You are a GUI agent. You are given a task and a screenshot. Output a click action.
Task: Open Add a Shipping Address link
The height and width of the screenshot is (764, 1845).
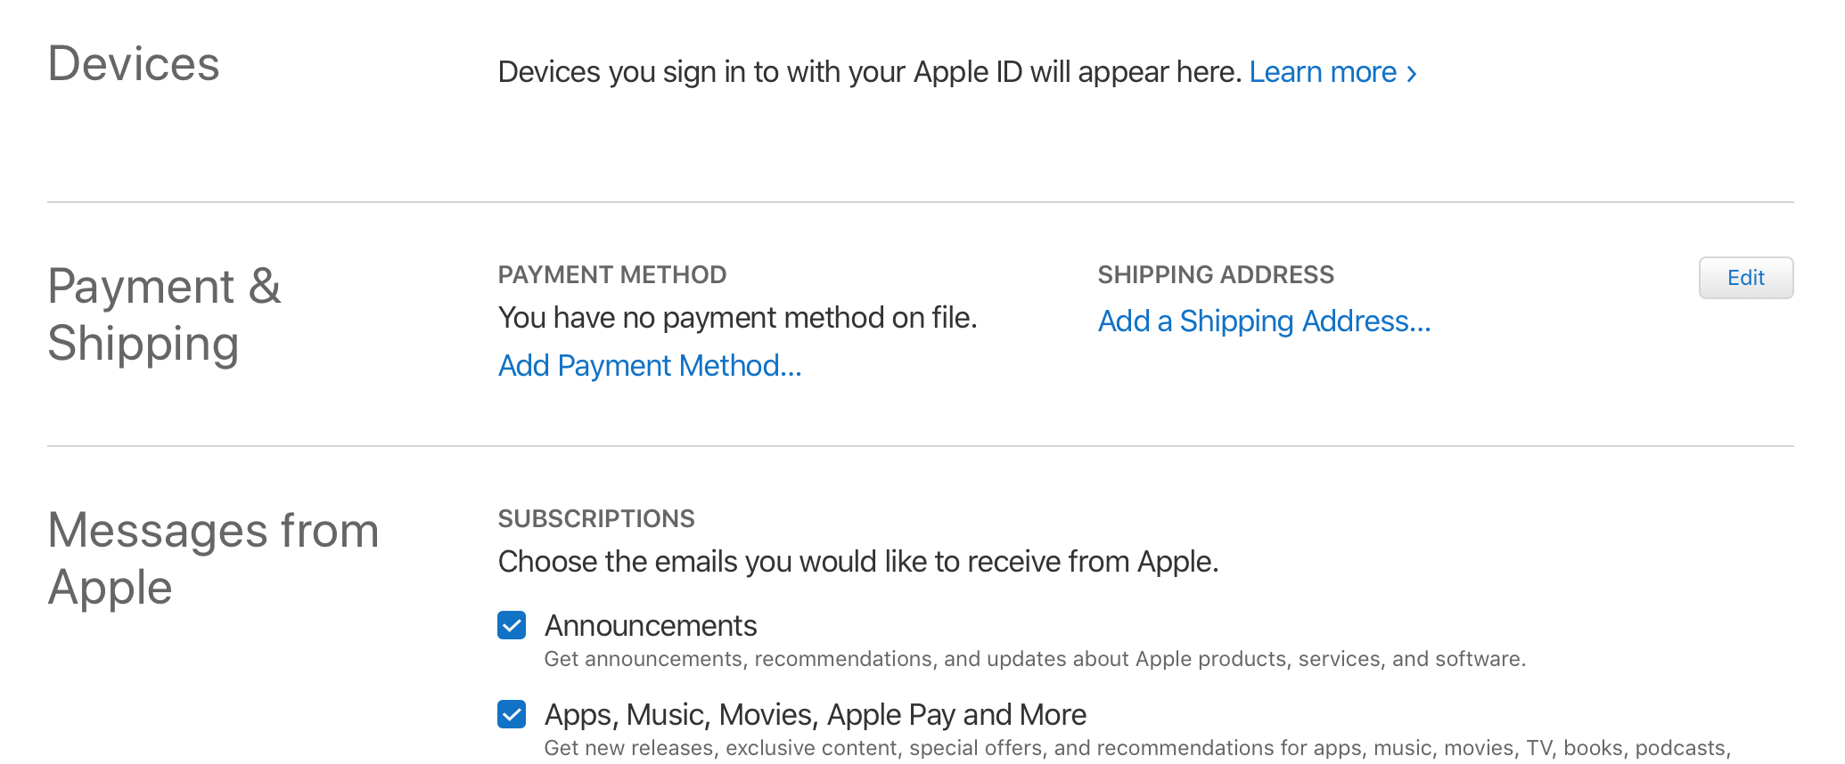click(x=1264, y=321)
